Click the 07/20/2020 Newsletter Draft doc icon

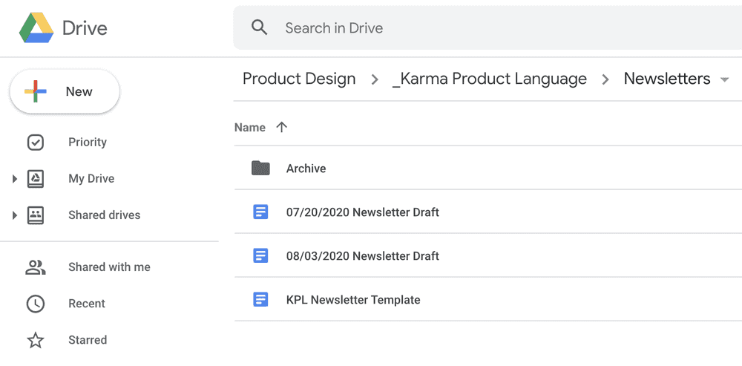260,212
